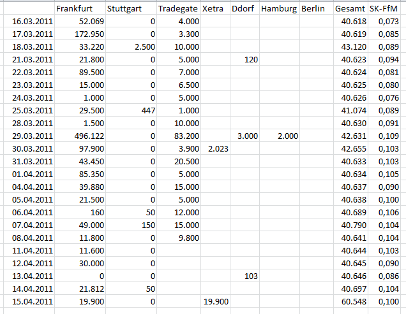This screenshot has height=314, width=406.
Task: Select the SK-FfM header cell
Action: pos(385,10)
